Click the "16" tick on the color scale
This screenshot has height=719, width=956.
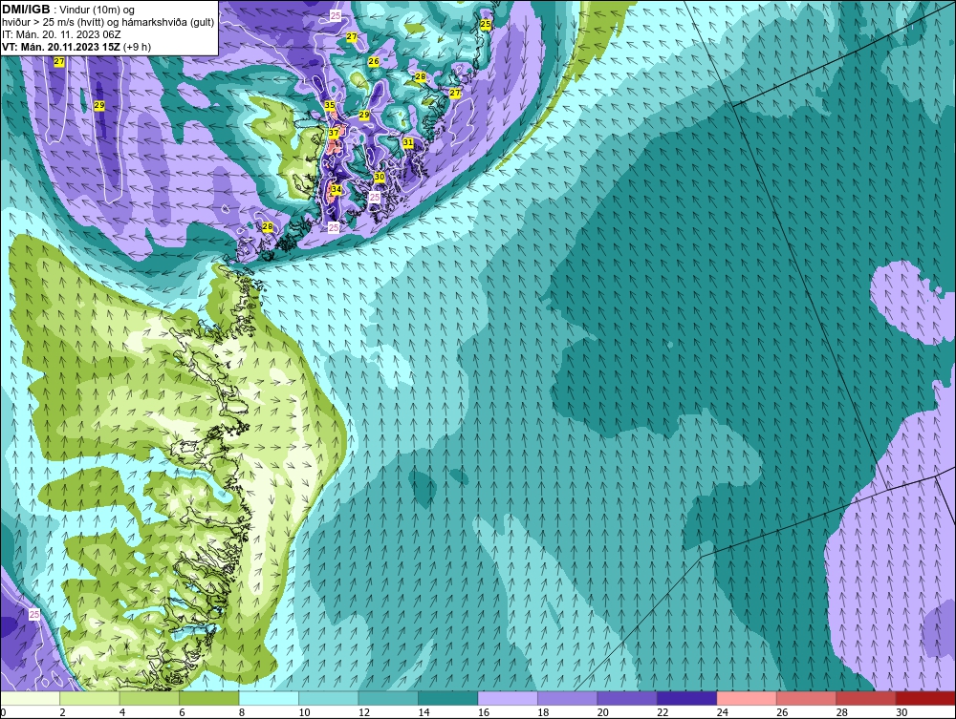(484, 712)
